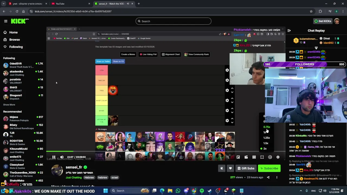Click the cast icon in the player controls
The image size is (347, 195).
point(246,157)
